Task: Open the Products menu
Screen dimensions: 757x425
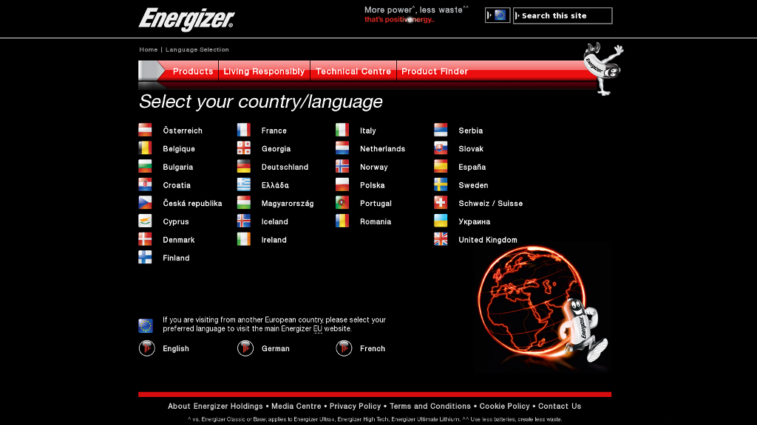Action: click(193, 72)
